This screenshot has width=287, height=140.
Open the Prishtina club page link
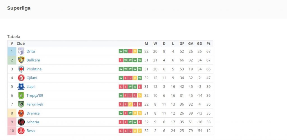[x=34, y=69]
